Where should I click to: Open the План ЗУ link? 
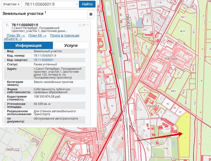[x=16, y=35]
